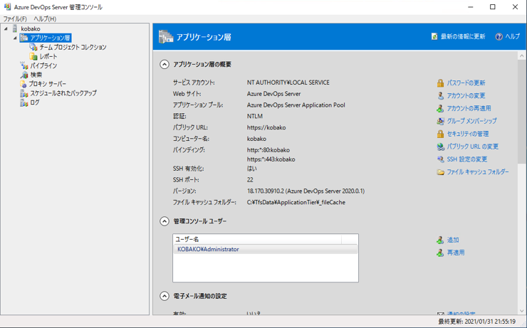The image size is (527, 328).
Task: Click 追加 to add console user
Action: click(453, 240)
